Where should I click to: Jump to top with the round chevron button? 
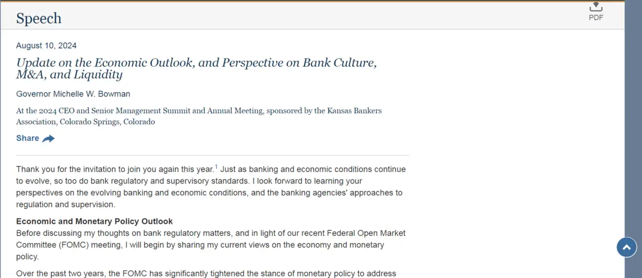pos(627,247)
